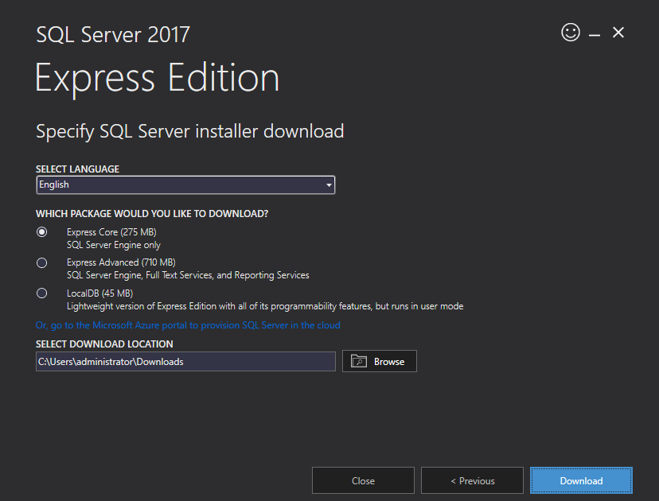Select the LocalDB radio button
This screenshot has width=659, height=501.
[41, 293]
